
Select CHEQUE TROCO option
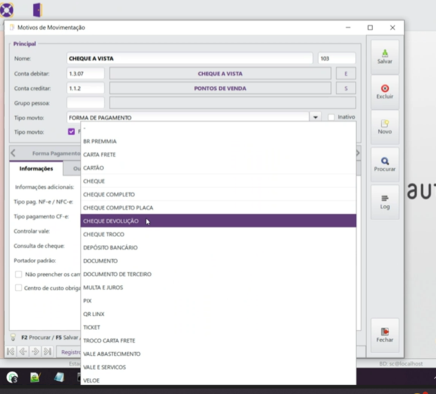coord(218,234)
